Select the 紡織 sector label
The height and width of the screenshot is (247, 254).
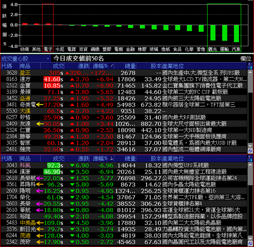pyautogui.click(x=25, y=49)
